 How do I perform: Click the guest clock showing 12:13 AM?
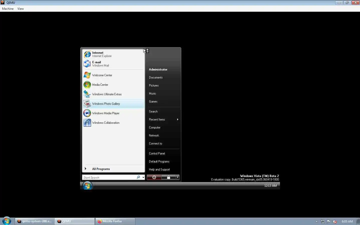(x=270, y=186)
